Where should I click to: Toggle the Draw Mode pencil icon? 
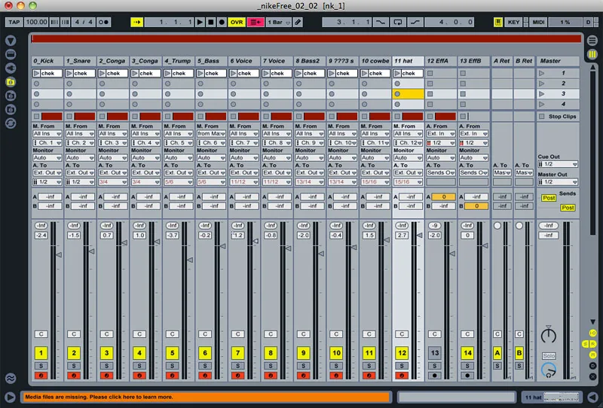[x=298, y=23]
